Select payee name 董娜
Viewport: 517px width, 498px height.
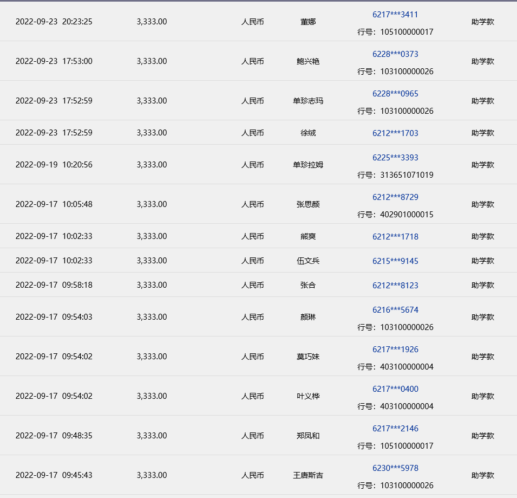[308, 22]
